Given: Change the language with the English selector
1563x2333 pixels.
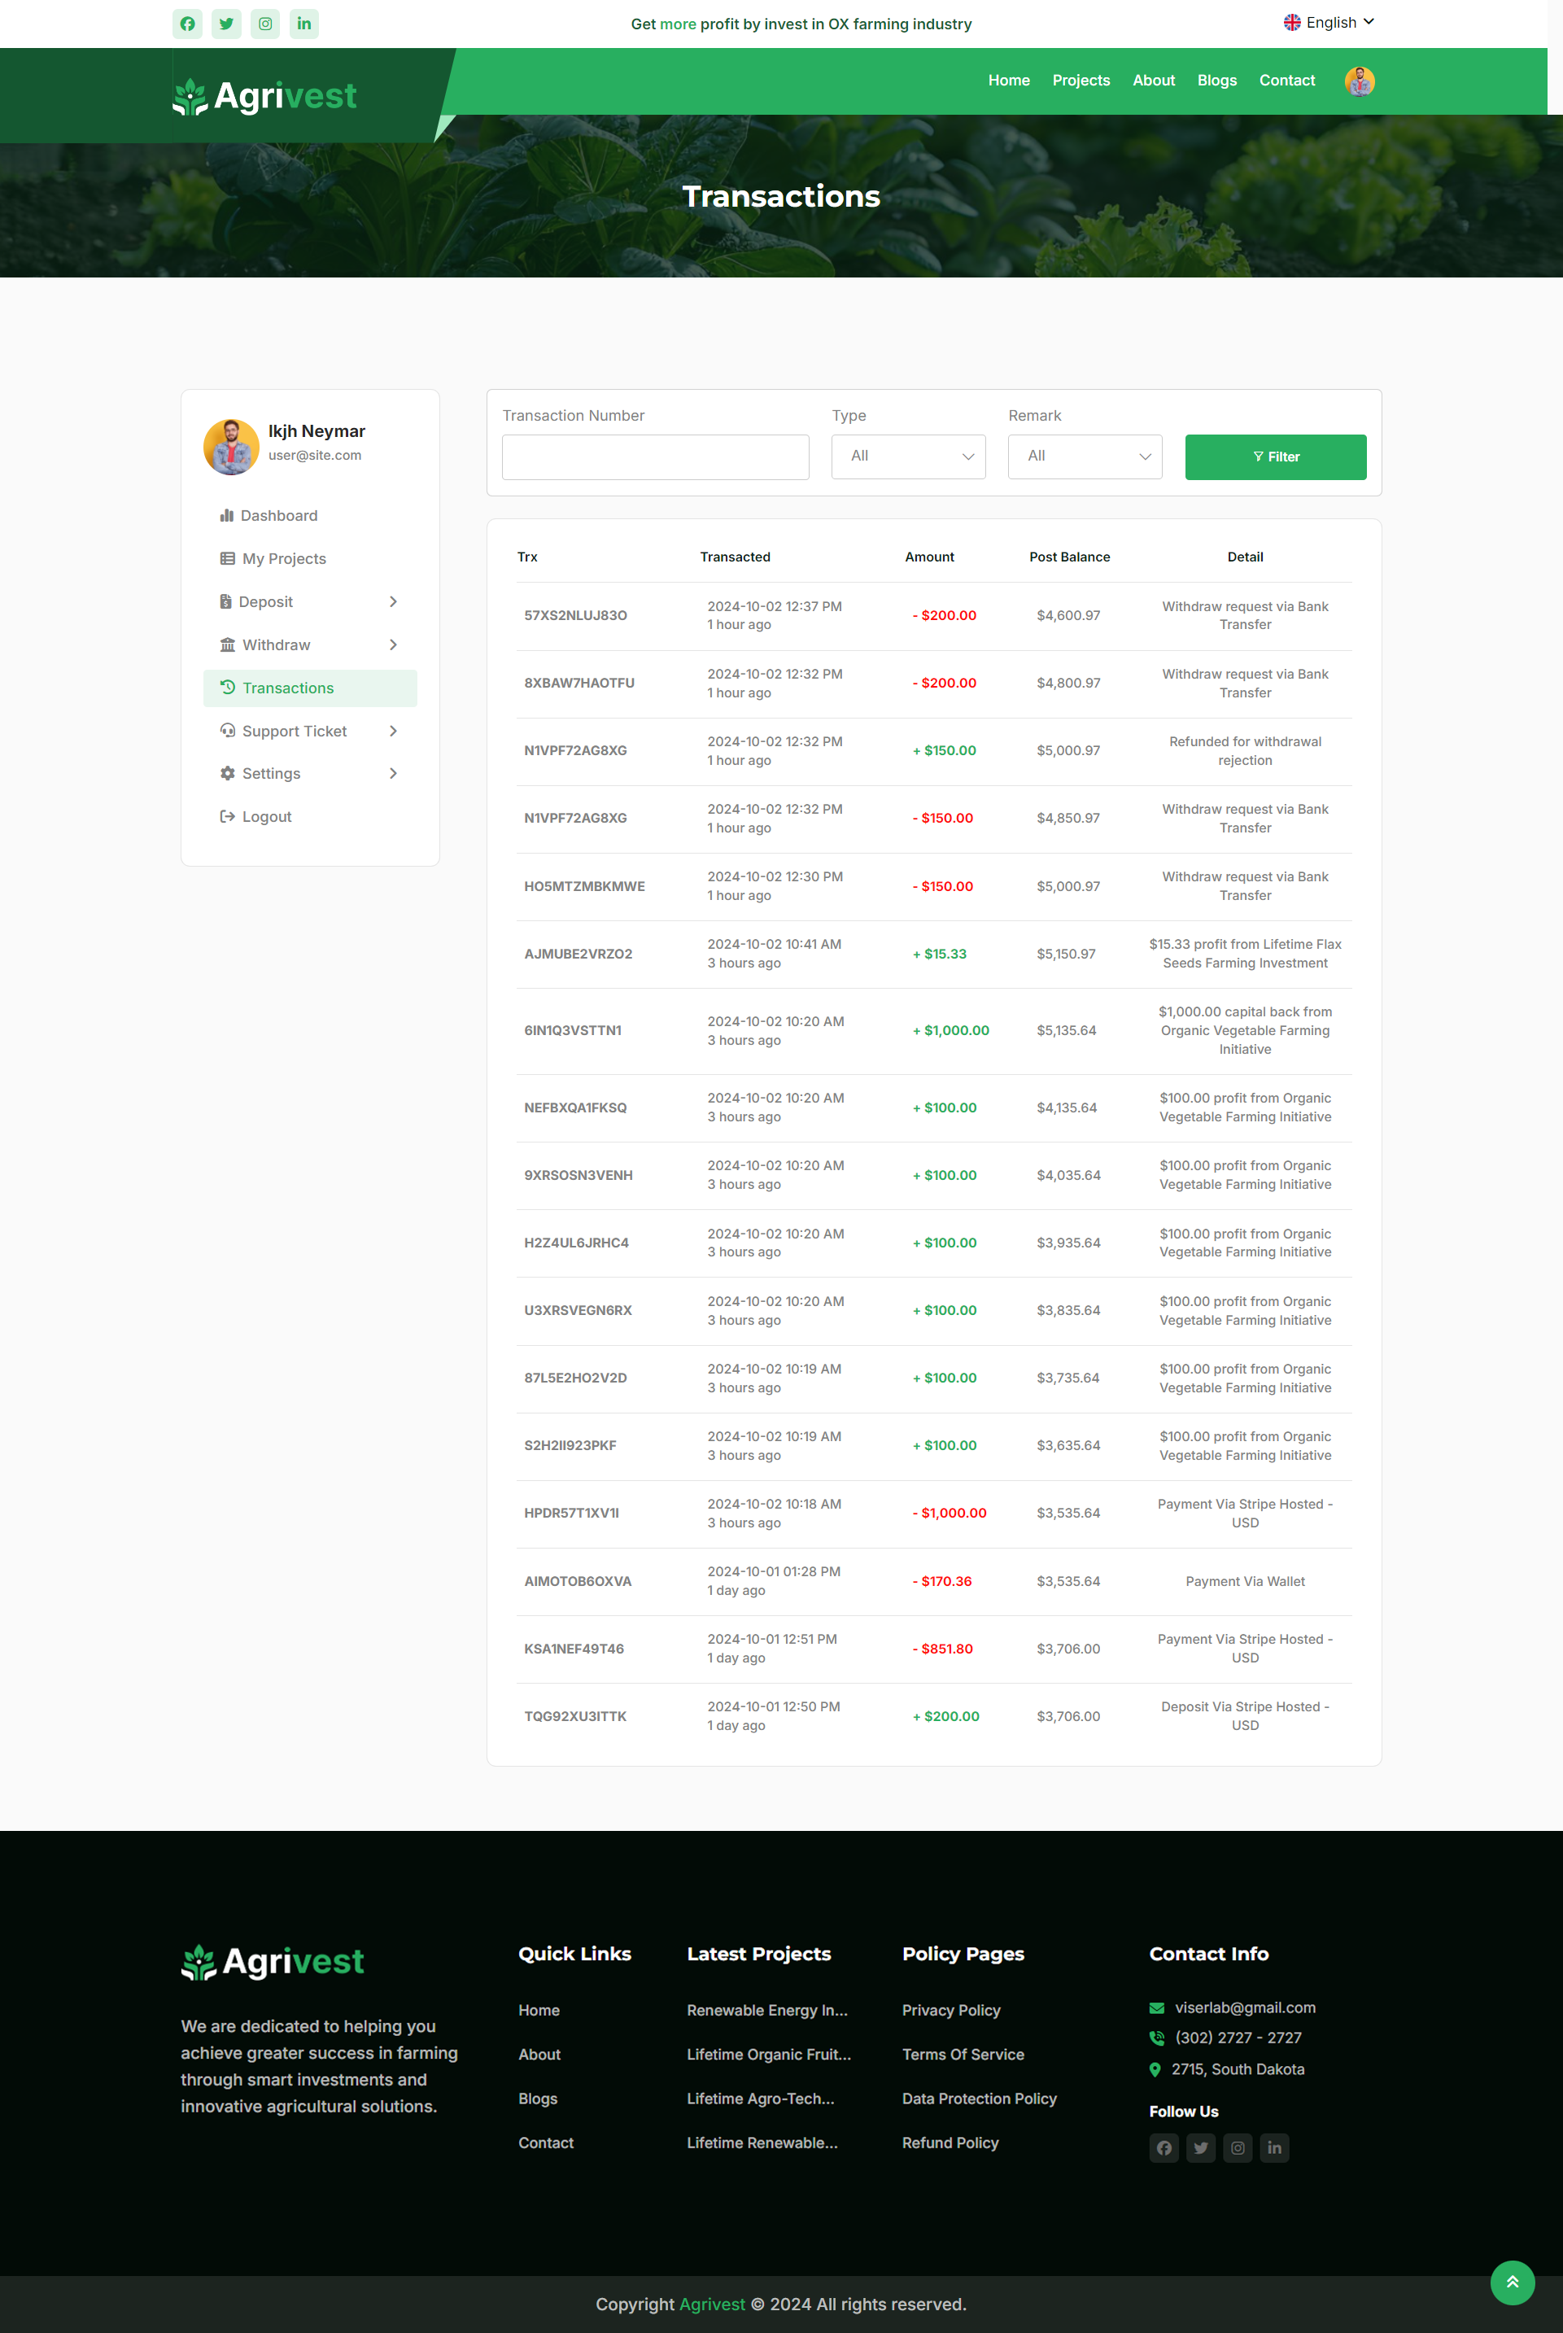Looking at the screenshot, I should [x=1329, y=21].
